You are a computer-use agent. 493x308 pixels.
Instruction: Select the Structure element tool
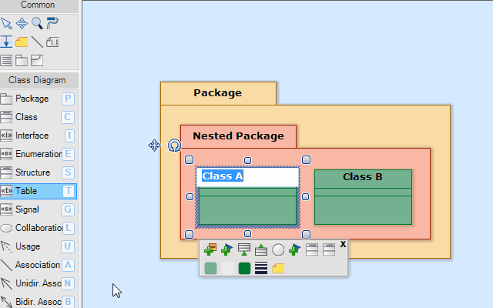click(x=38, y=172)
